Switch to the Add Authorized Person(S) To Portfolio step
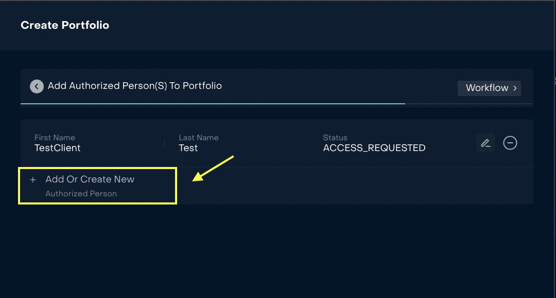 (134, 86)
